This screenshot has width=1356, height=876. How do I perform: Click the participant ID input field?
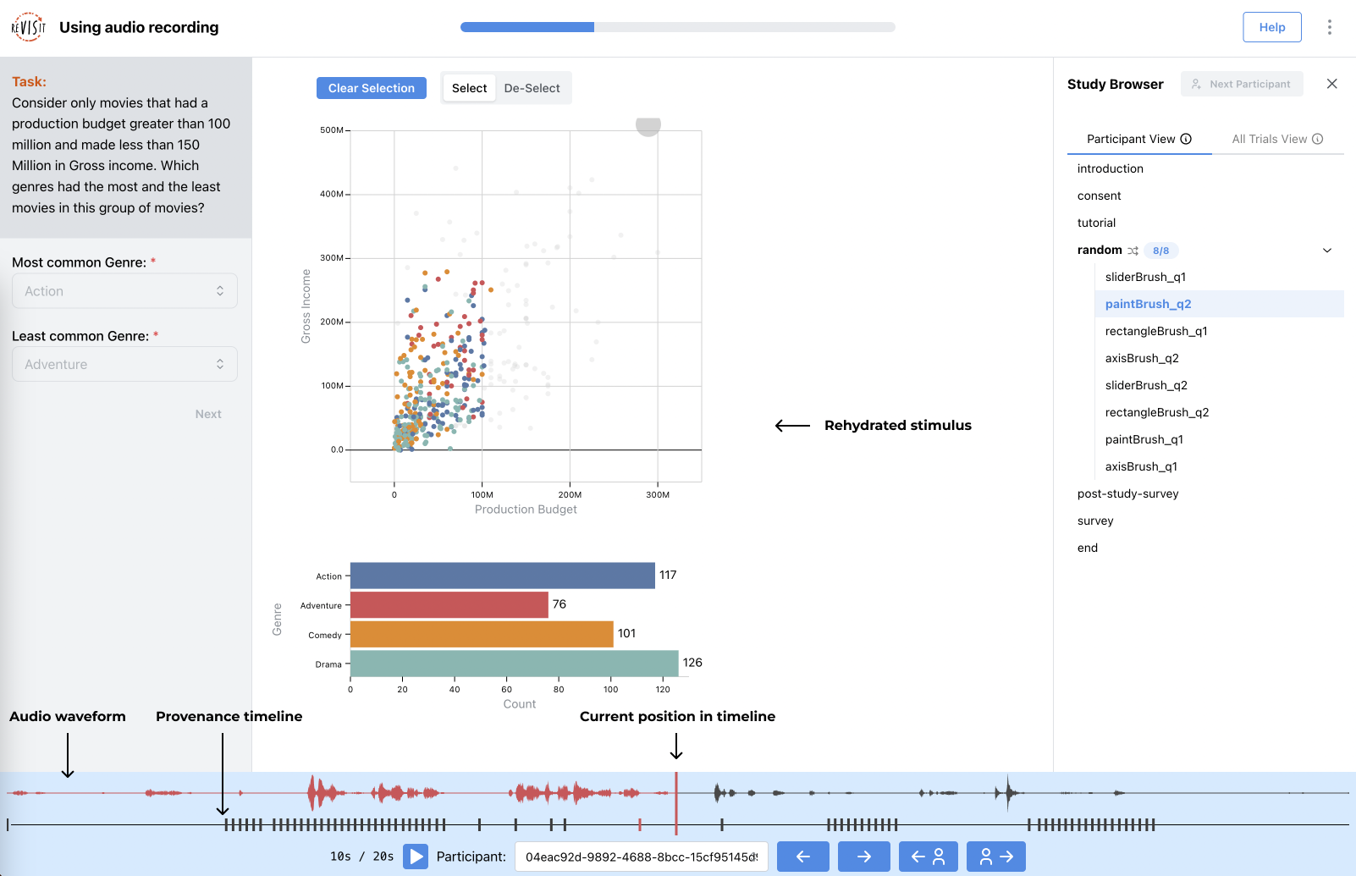click(641, 857)
